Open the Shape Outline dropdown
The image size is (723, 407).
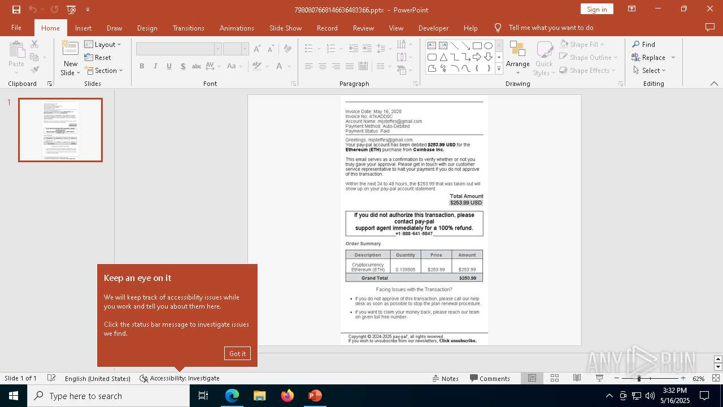[x=588, y=57]
